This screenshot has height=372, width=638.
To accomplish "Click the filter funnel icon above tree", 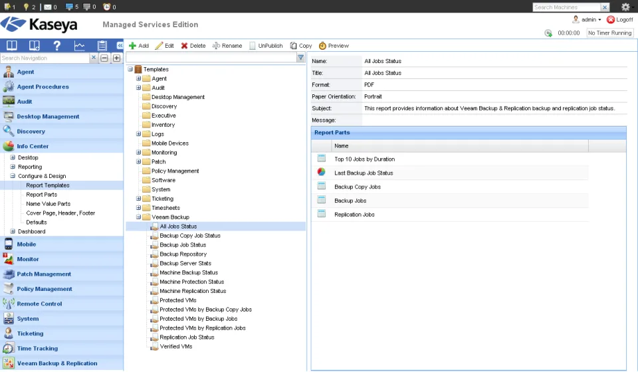I will point(300,58).
